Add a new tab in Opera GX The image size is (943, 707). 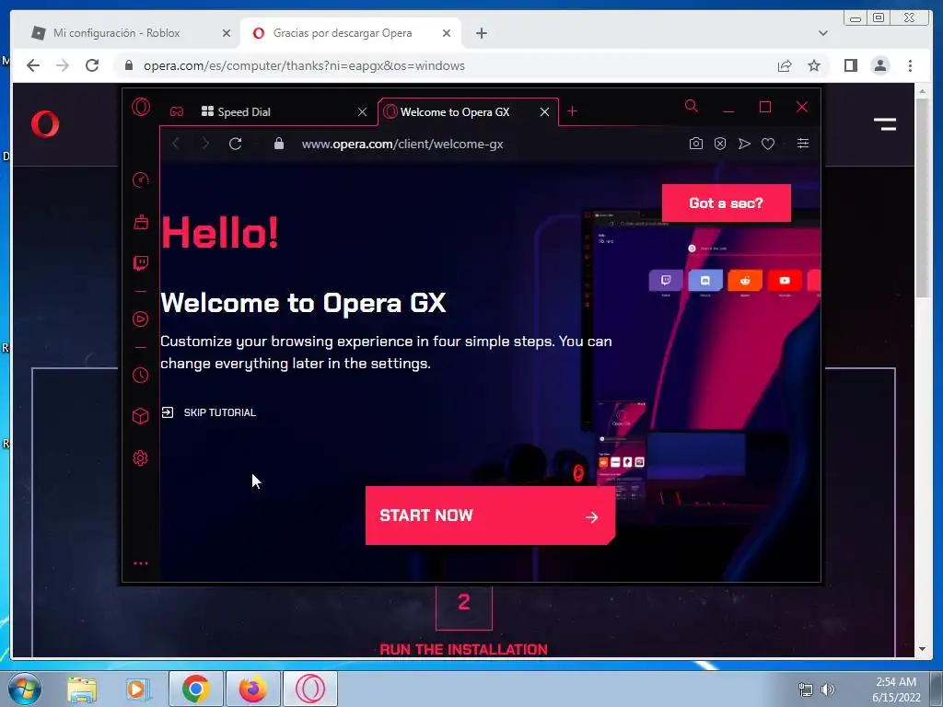(x=572, y=111)
